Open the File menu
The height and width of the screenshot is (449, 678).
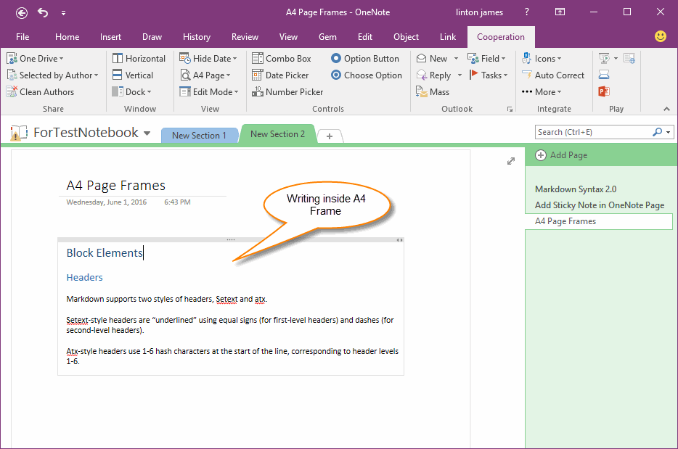[x=23, y=37]
